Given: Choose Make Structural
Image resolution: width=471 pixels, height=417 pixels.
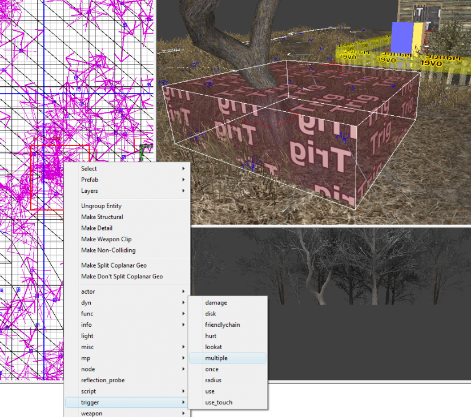Looking at the screenshot, I should click(102, 217).
